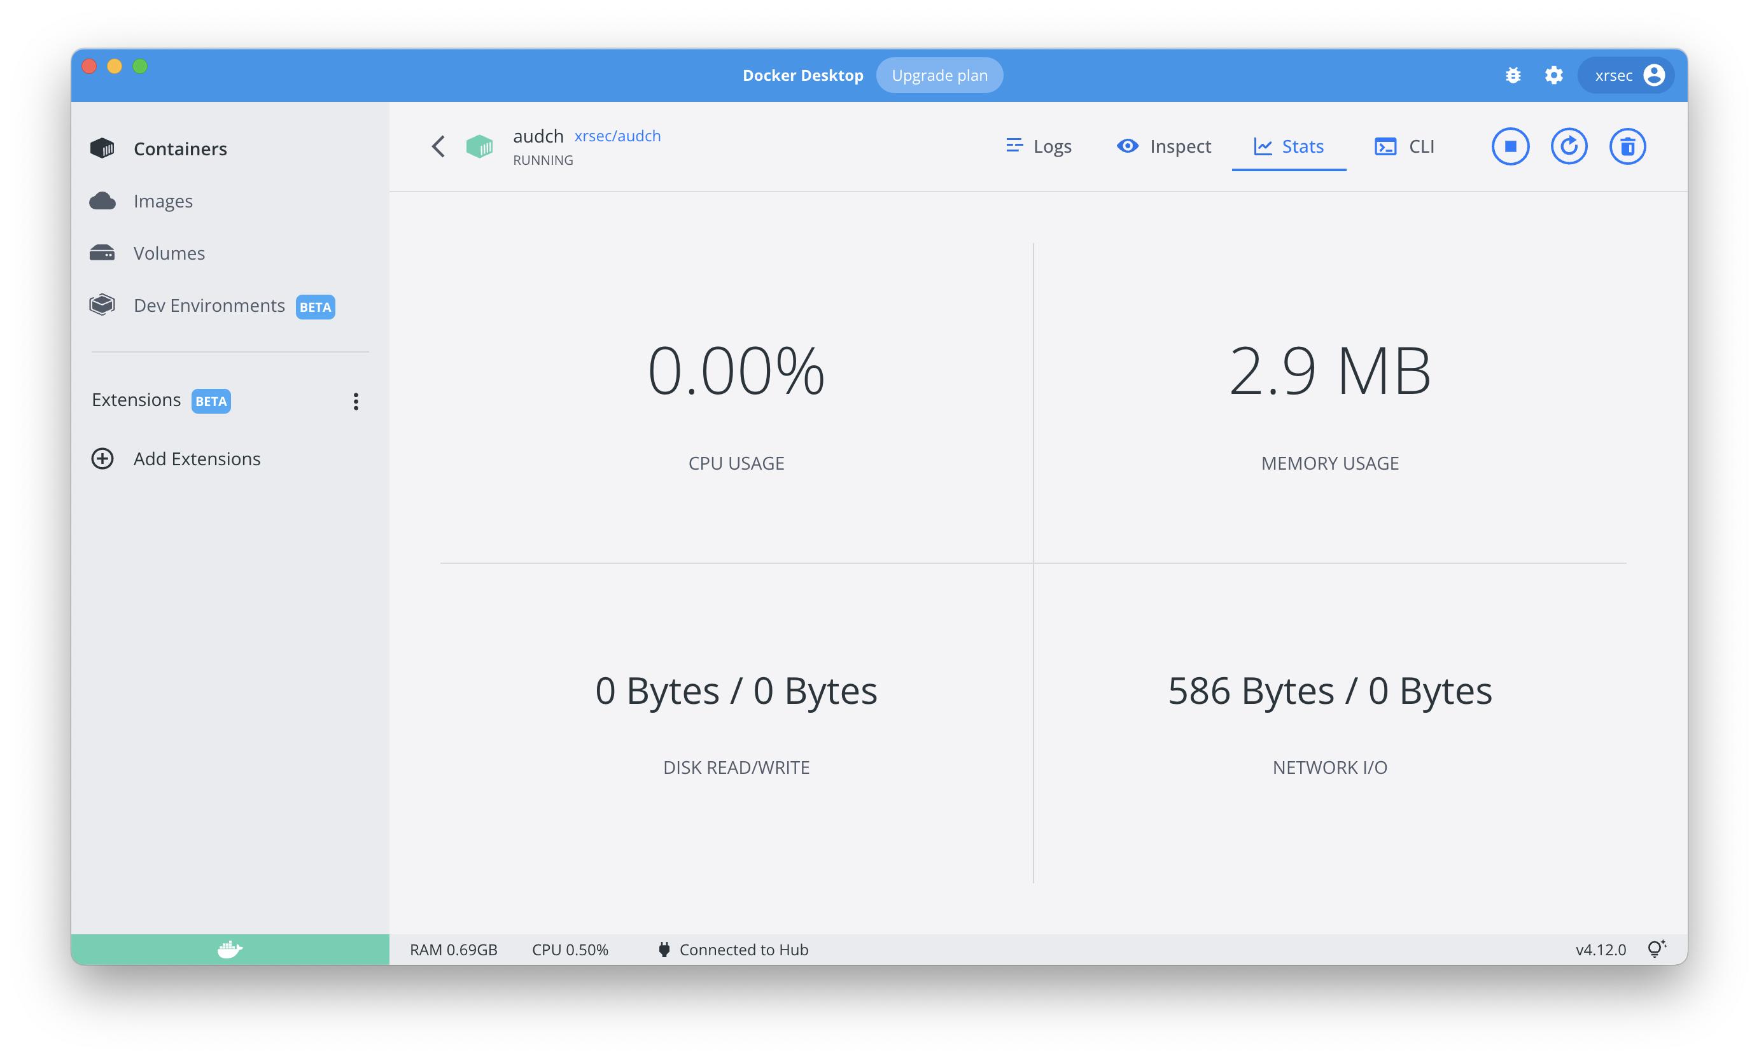The width and height of the screenshot is (1759, 1059).
Task: Stop the audch container
Action: [x=1510, y=146]
